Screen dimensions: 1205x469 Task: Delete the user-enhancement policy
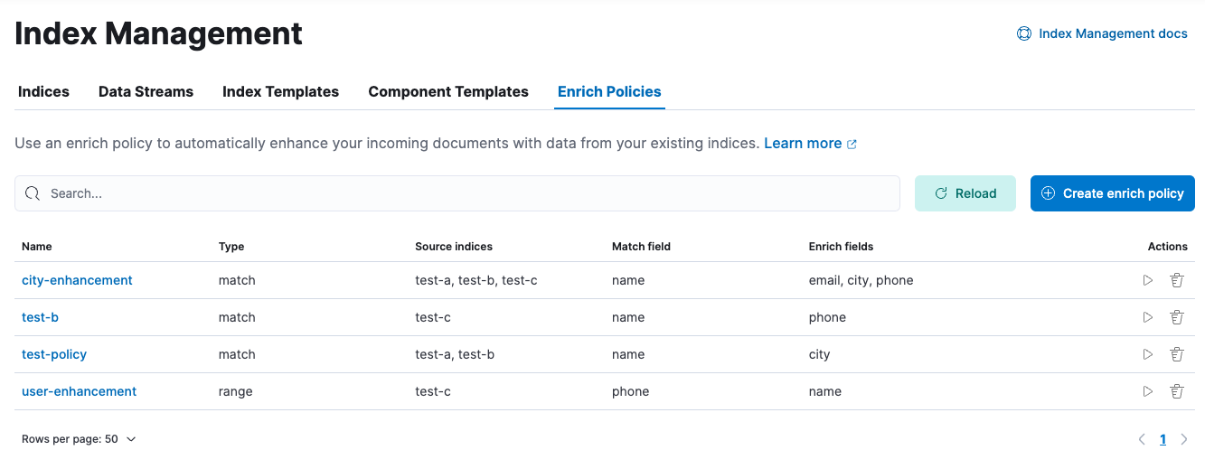(1177, 391)
